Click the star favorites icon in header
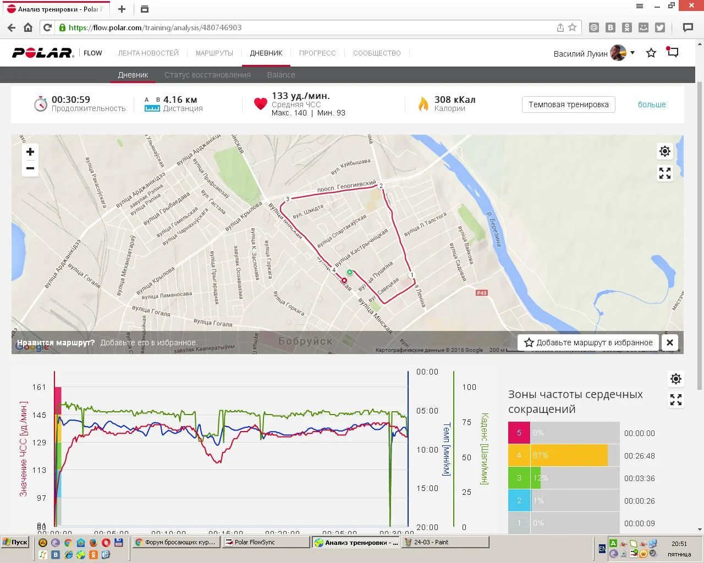The height and width of the screenshot is (563, 704). (651, 53)
